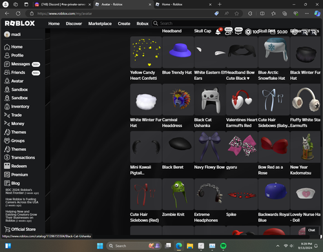Image resolution: width=323 pixels, height=252 pixels.
Task: Open 'How Roblox Is Fueling Careers' blog link
Action: point(22,202)
